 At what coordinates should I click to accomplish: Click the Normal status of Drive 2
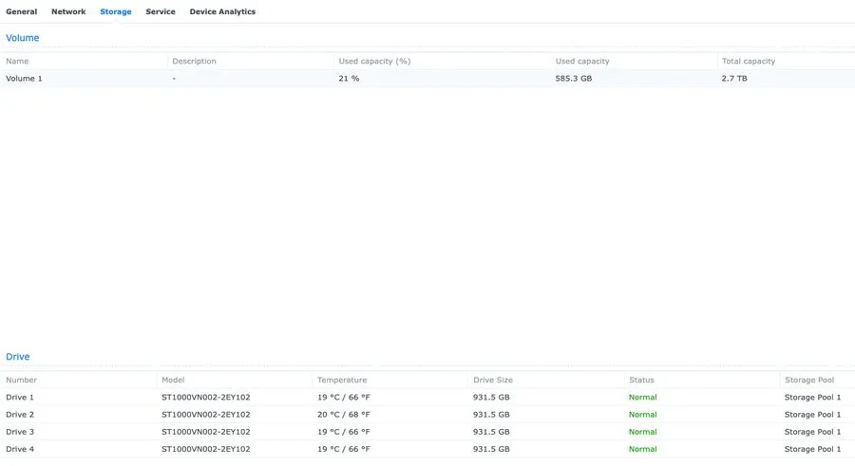pyautogui.click(x=642, y=415)
